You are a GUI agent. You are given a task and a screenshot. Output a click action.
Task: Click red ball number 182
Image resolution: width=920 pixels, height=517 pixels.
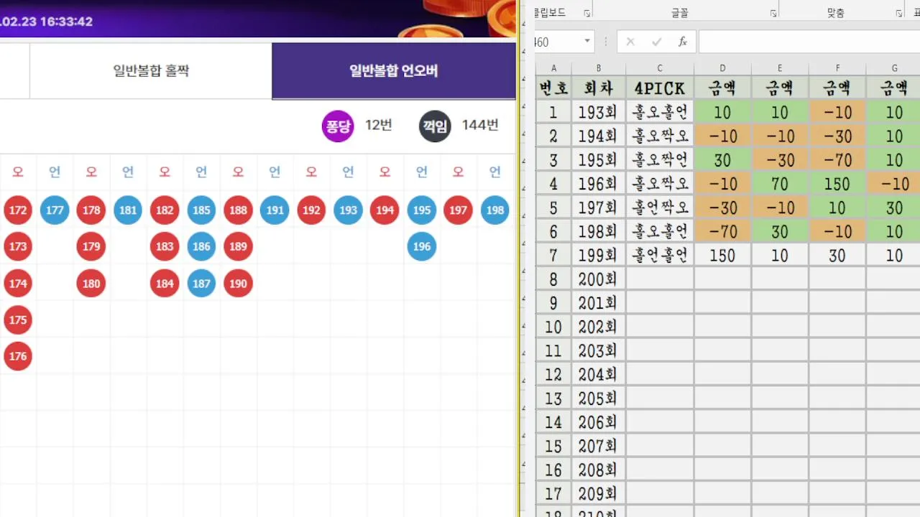[x=165, y=210]
